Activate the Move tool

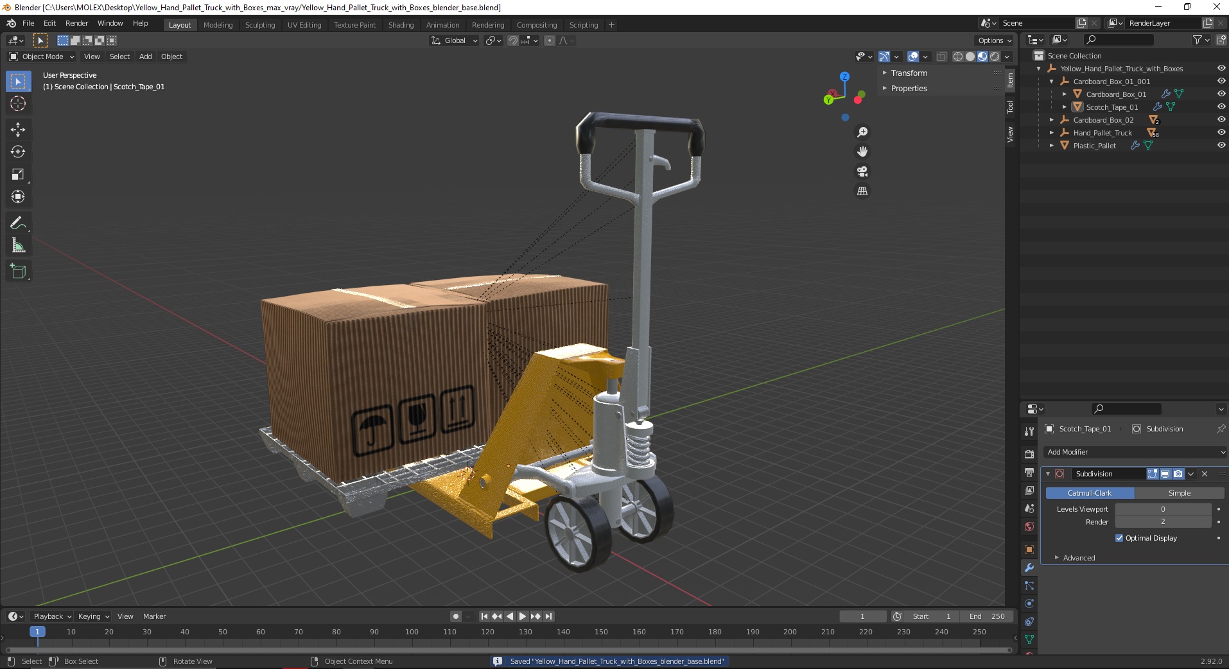(x=18, y=130)
